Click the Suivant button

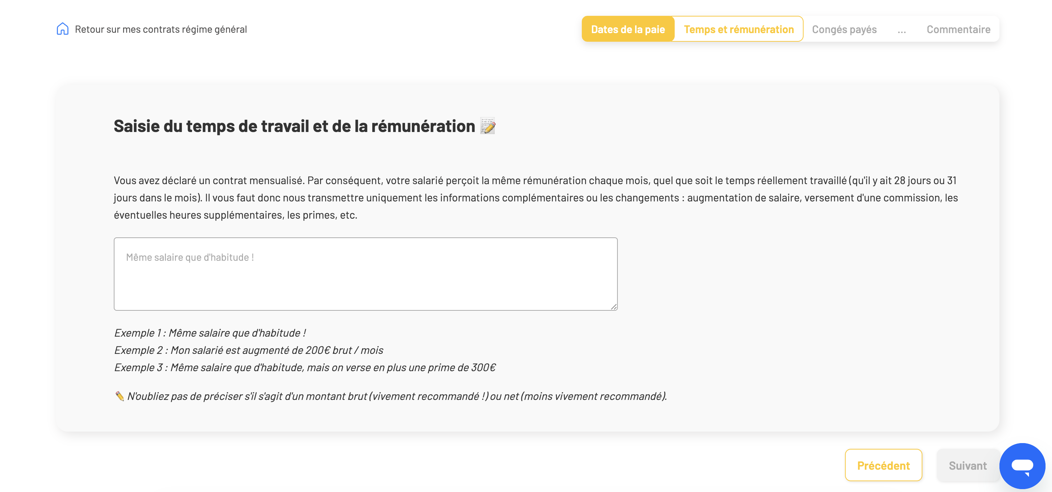pyautogui.click(x=967, y=465)
